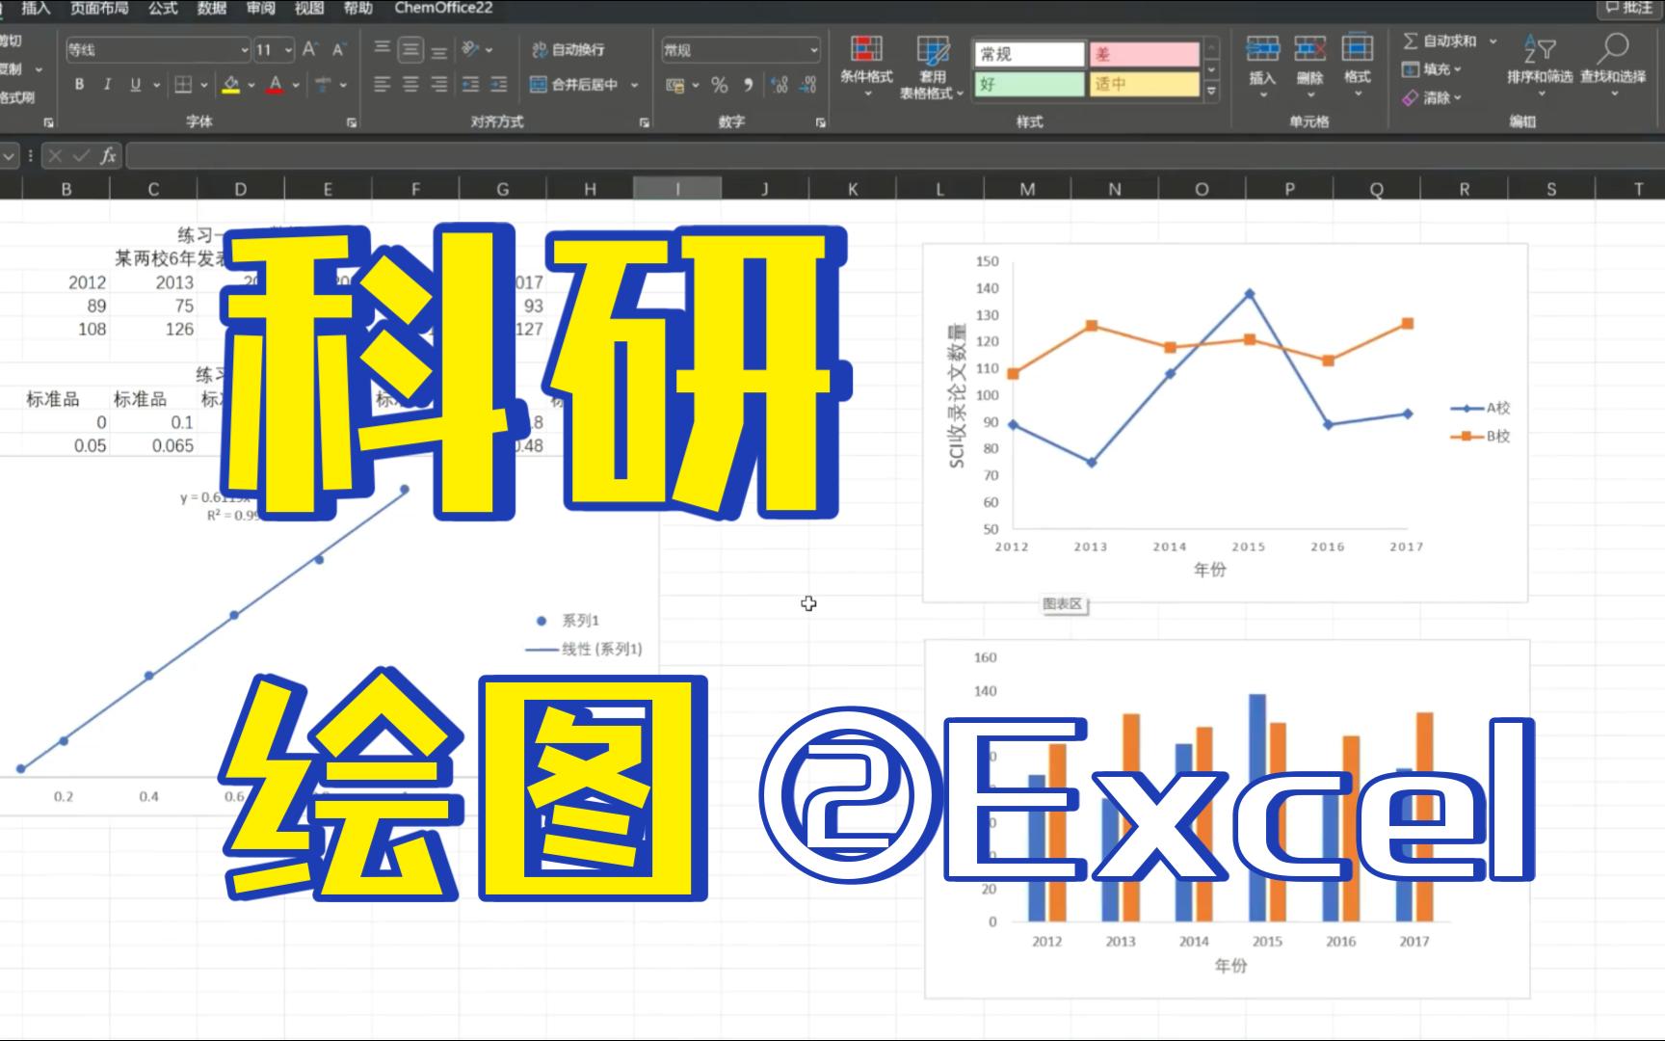Apply comma style
Viewport: 1665px width, 1041px height.
(x=748, y=85)
